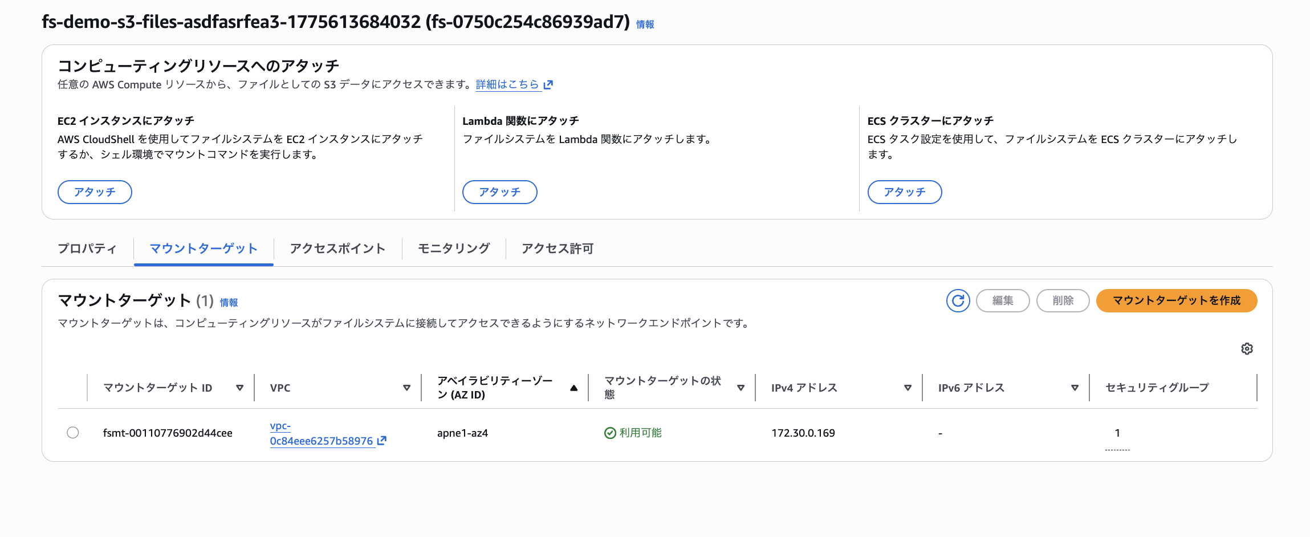The height and width of the screenshot is (537, 1310).
Task: Click the green 利用可能 status check icon
Action: [x=609, y=433]
